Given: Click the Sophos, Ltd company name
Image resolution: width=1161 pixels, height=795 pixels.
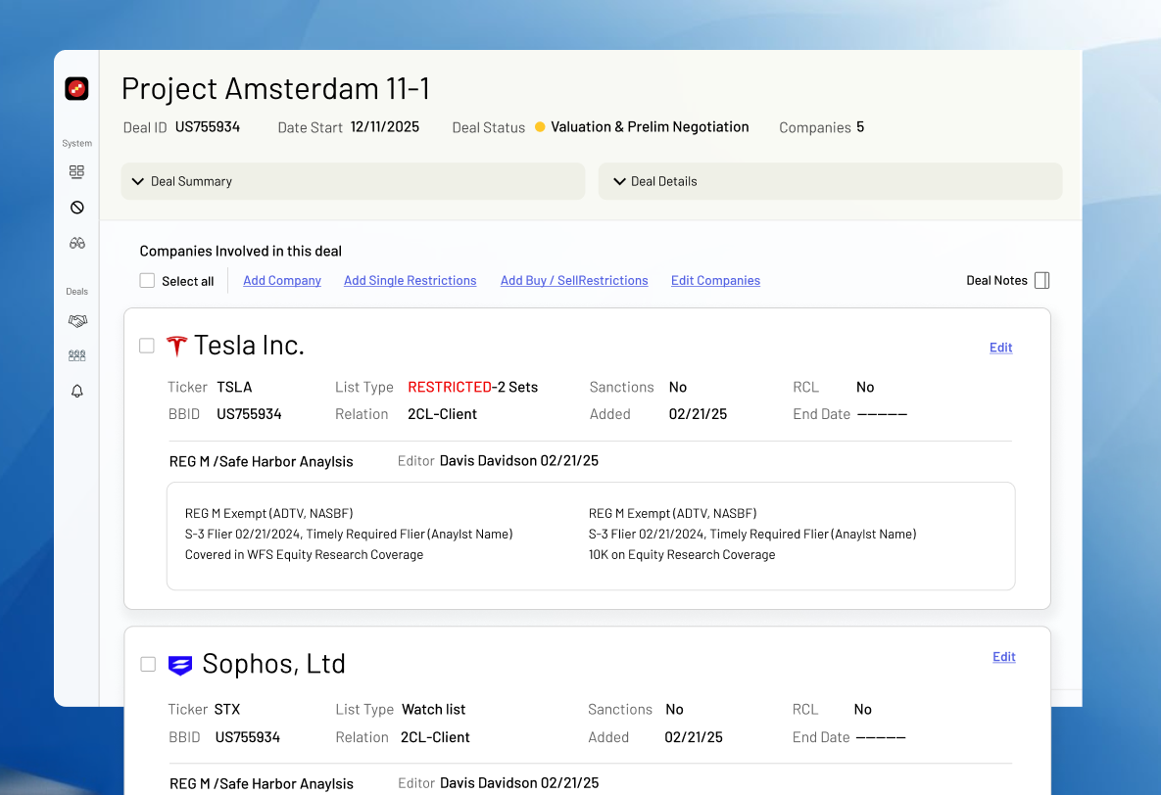Looking at the screenshot, I should coord(273,664).
